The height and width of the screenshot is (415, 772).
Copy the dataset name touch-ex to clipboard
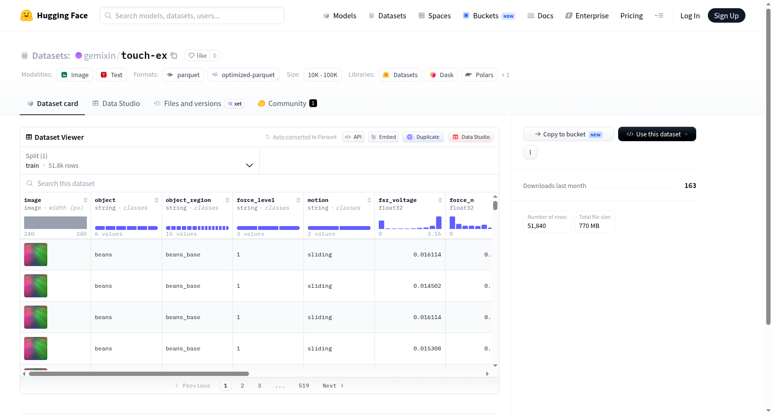pyautogui.click(x=174, y=55)
